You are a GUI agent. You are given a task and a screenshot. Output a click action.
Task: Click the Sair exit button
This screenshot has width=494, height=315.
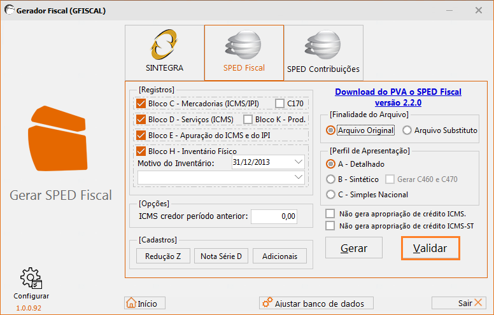tap(459, 303)
